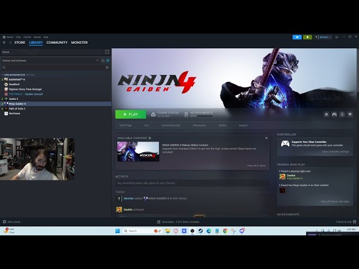Open the DLC link
The image size is (359, 269).
tap(146, 126)
